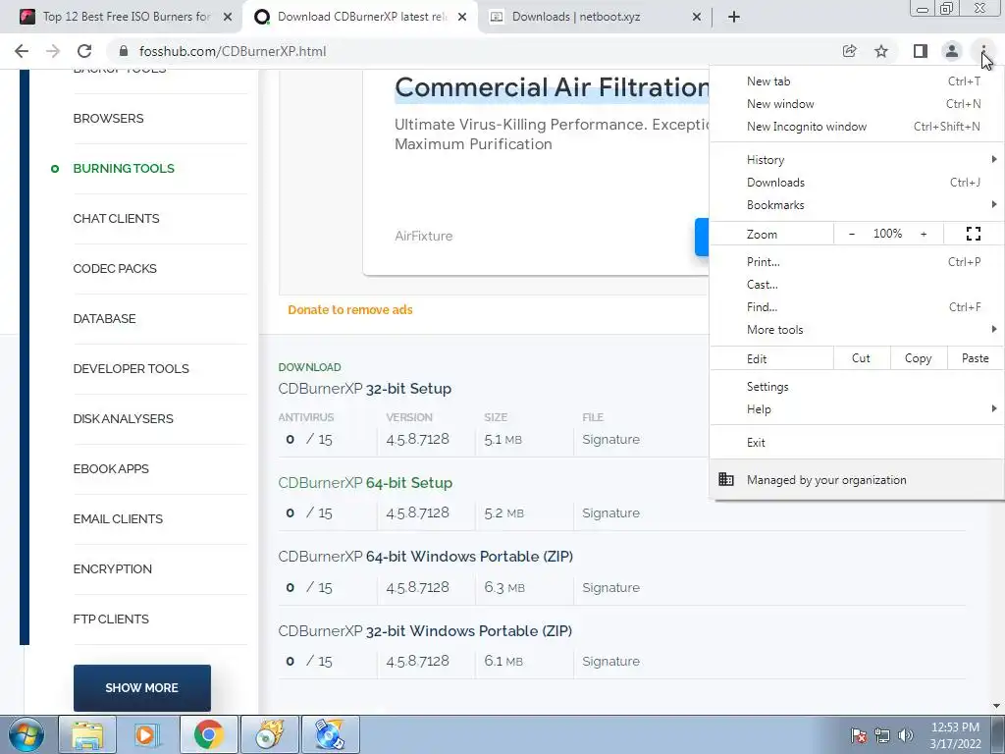Download 64-bit Windows Portable ZIP

[x=426, y=557]
